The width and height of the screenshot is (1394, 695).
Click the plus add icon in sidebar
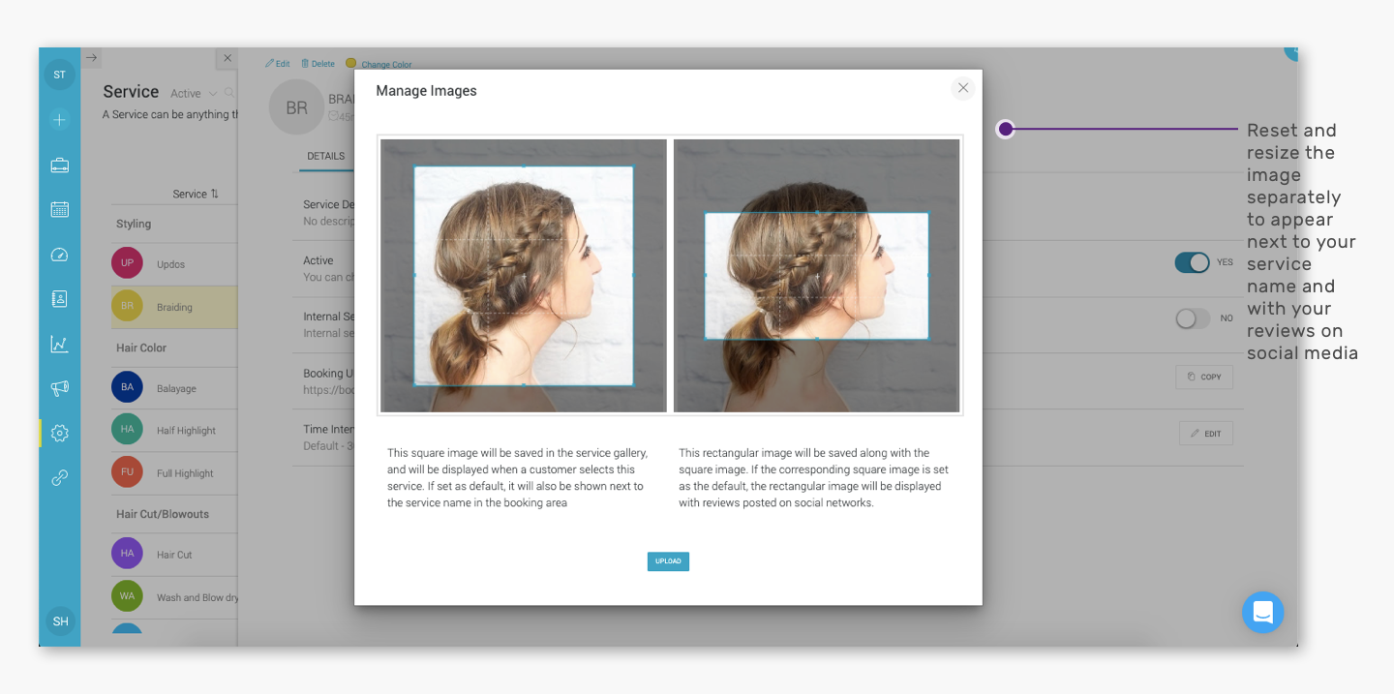(60, 120)
